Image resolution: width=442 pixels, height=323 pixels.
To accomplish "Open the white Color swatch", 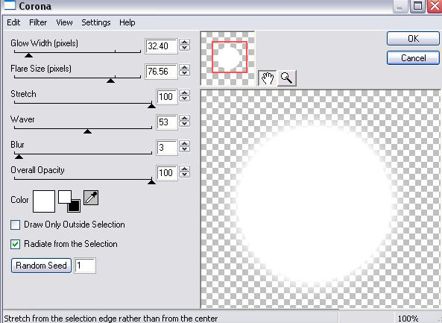I will point(44,201).
